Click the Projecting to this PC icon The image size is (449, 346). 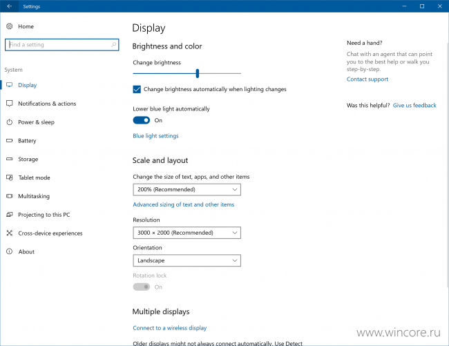(x=10, y=214)
